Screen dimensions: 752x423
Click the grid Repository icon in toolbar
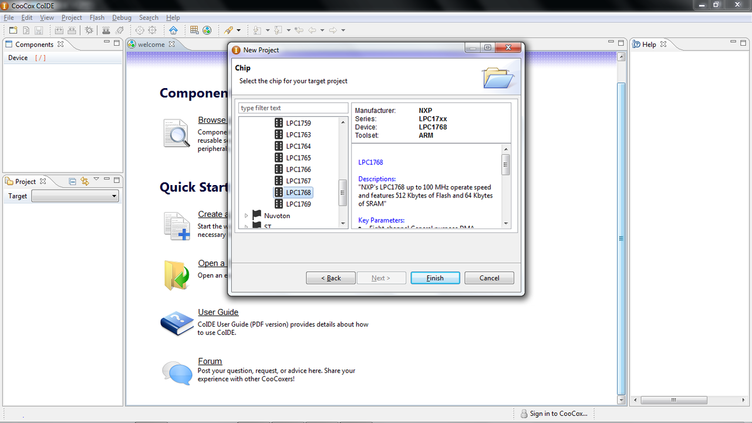[x=194, y=30]
